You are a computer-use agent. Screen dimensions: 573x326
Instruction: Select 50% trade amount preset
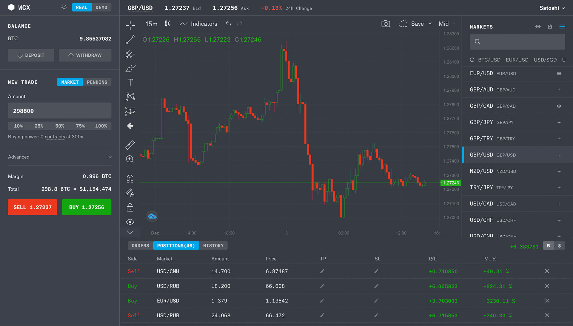(x=59, y=126)
